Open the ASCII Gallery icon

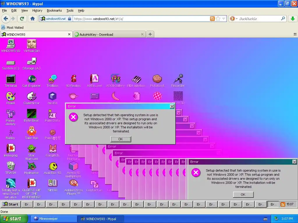(115, 81)
